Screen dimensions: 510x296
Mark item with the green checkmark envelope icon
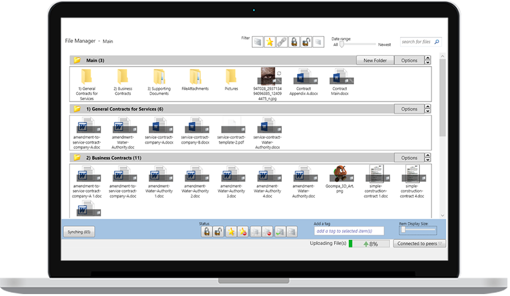(280, 232)
